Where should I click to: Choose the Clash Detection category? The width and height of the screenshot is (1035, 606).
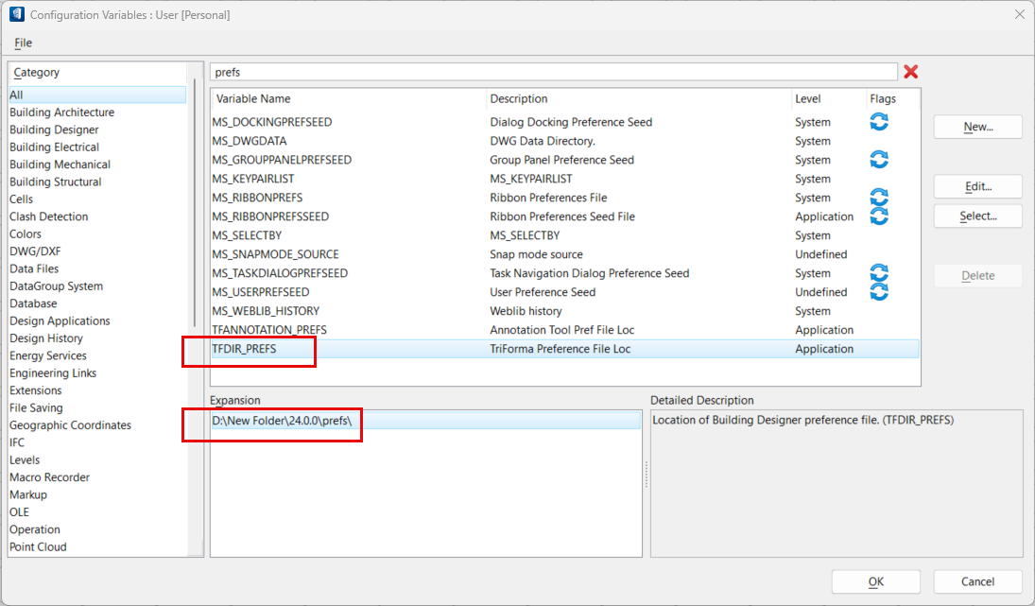48,216
